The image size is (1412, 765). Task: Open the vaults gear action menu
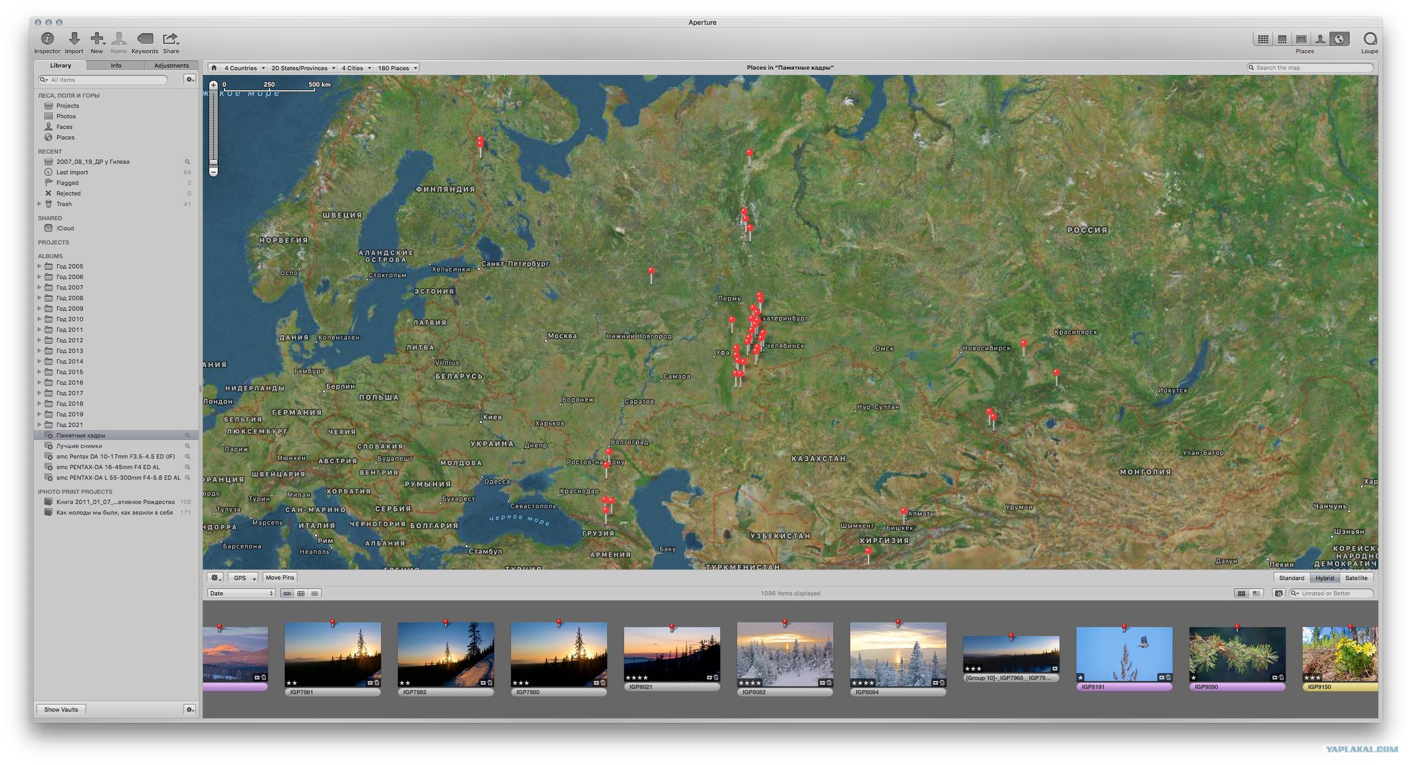[x=189, y=709]
